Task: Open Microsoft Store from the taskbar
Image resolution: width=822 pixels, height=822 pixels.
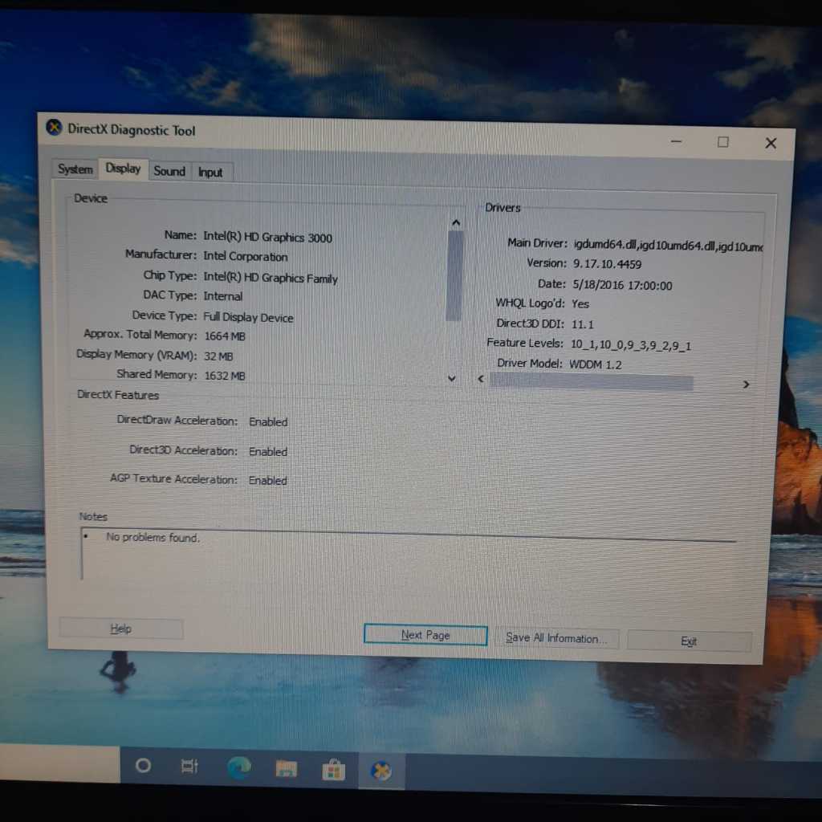Action: 333,770
